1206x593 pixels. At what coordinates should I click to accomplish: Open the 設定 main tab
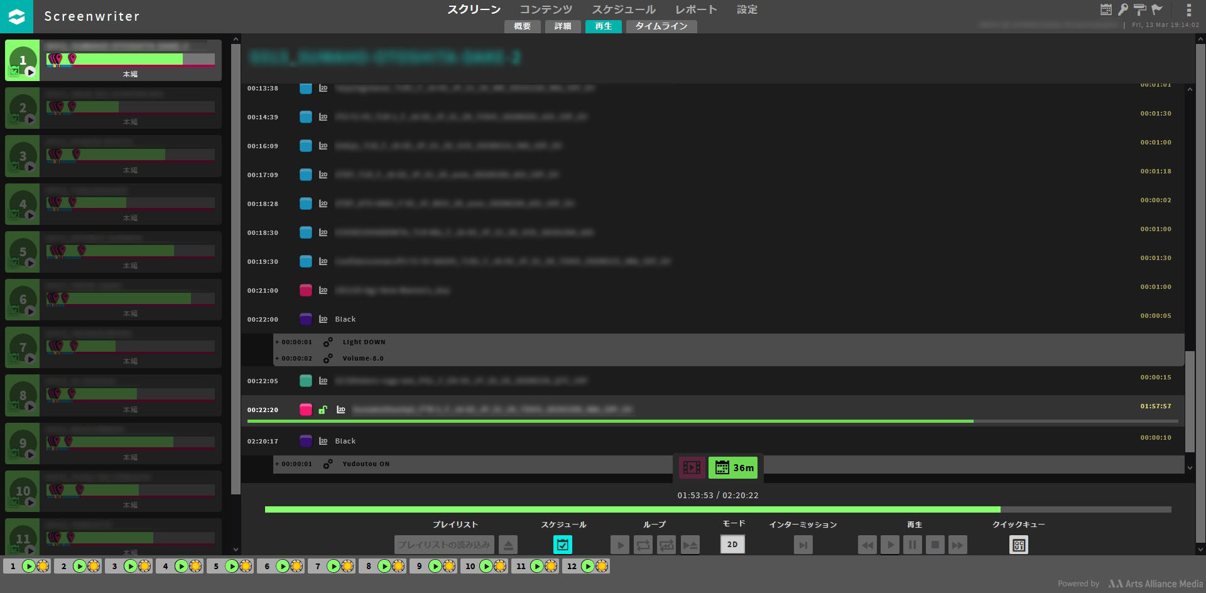click(747, 9)
